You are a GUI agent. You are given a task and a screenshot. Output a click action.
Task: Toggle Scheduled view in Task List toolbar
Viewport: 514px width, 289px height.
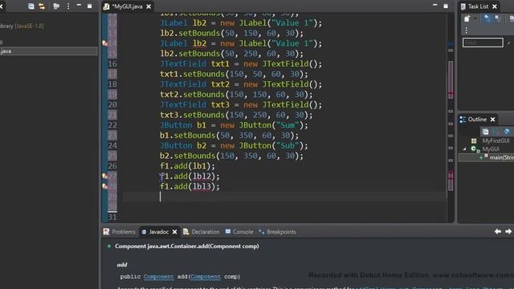click(x=498, y=19)
